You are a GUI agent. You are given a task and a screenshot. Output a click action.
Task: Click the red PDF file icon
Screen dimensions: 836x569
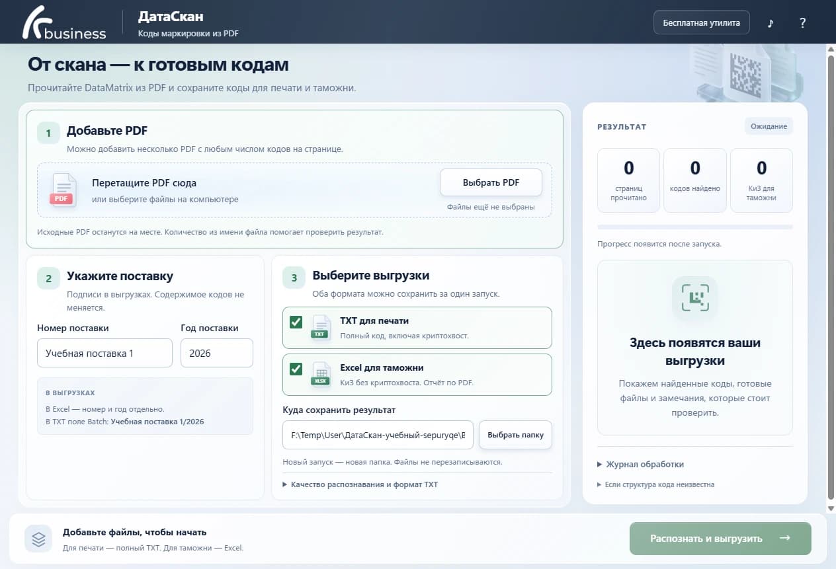coord(63,190)
